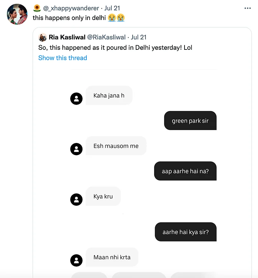Image resolution: width=258 pixels, height=278 pixels.
Task: Click the quoted tweet text about Delhi rain
Action: (x=115, y=48)
